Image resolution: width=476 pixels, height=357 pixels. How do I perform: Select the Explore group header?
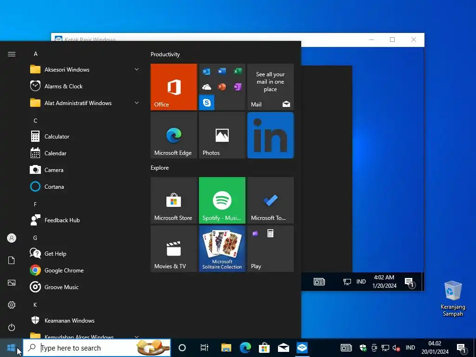(x=160, y=168)
